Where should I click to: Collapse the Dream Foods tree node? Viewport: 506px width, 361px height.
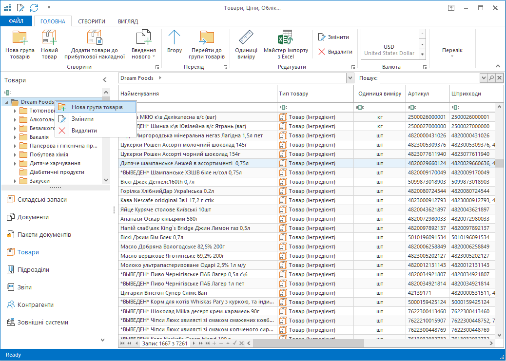[6, 102]
